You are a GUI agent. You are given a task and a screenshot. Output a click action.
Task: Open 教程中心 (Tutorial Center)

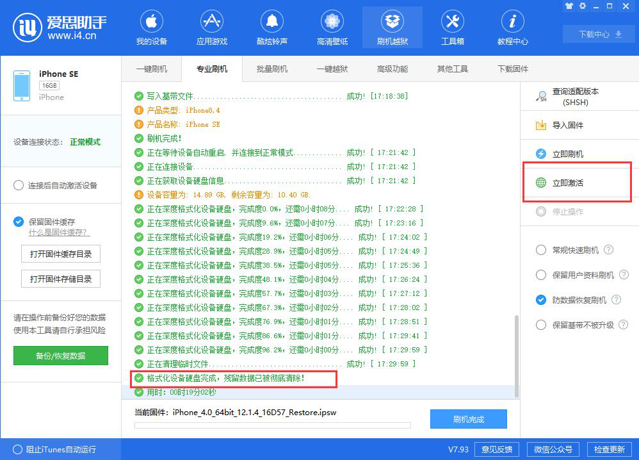(x=512, y=27)
